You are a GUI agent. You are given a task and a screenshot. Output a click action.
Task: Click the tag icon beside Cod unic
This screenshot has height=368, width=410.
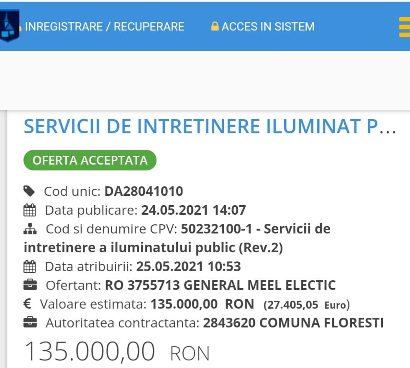click(29, 191)
